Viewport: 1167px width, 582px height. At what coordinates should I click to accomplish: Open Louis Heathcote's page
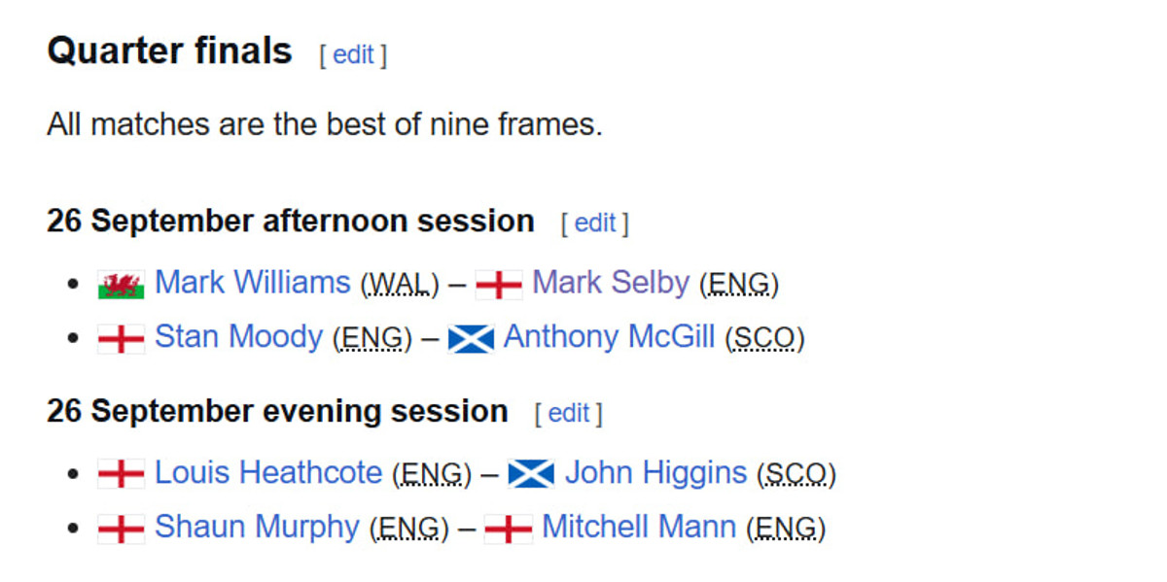click(x=268, y=473)
